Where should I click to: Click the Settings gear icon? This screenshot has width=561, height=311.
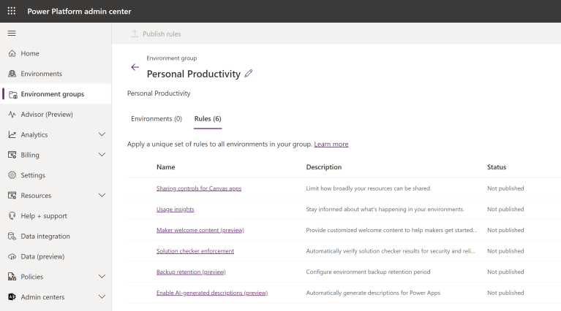click(12, 175)
